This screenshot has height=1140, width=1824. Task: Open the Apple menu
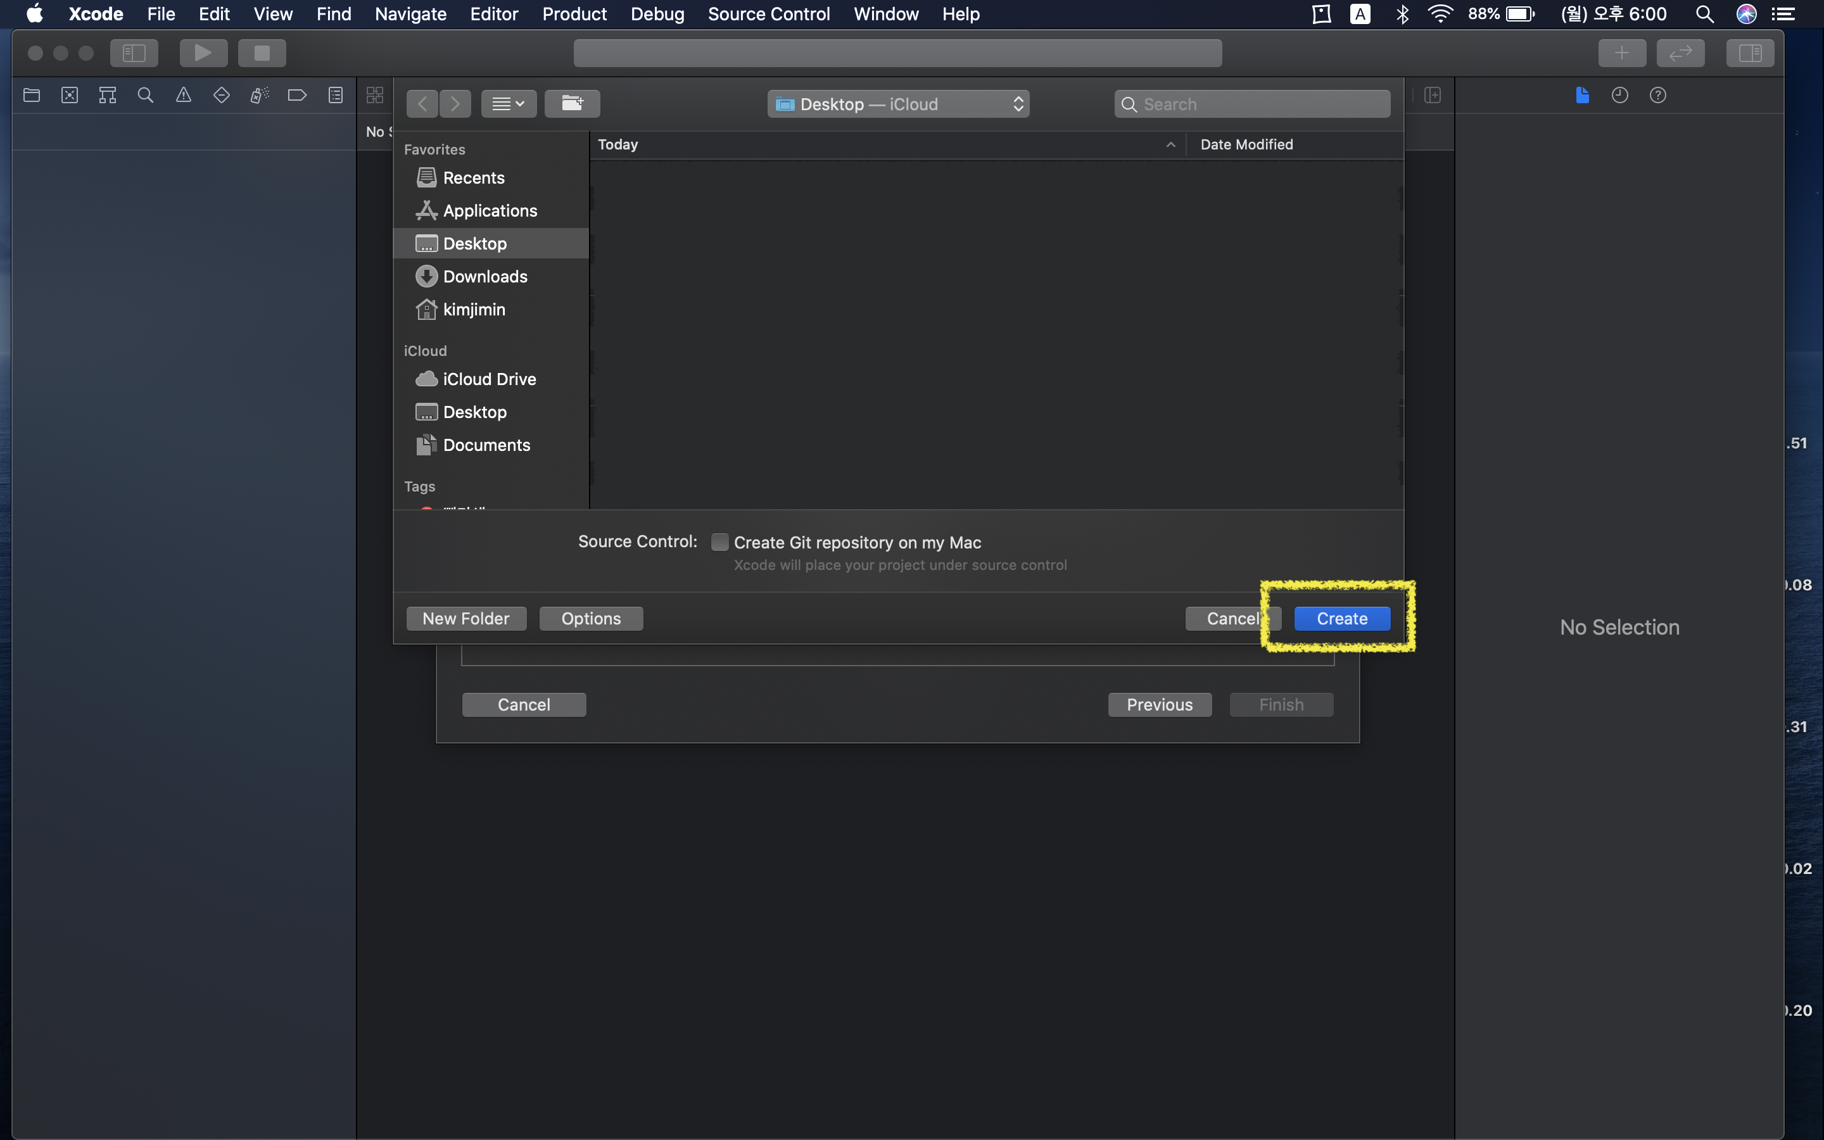coord(35,13)
